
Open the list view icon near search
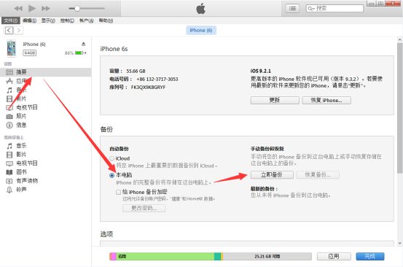[x=292, y=9]
